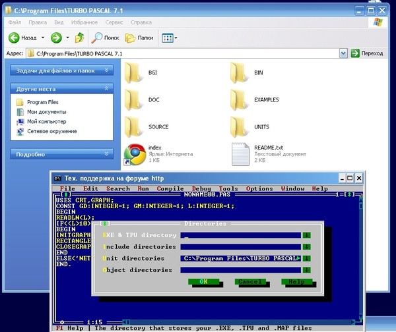Expand Задачи для файлов и папок panel
The height and width of the screenshot is (332, 396).
point(106,70)
